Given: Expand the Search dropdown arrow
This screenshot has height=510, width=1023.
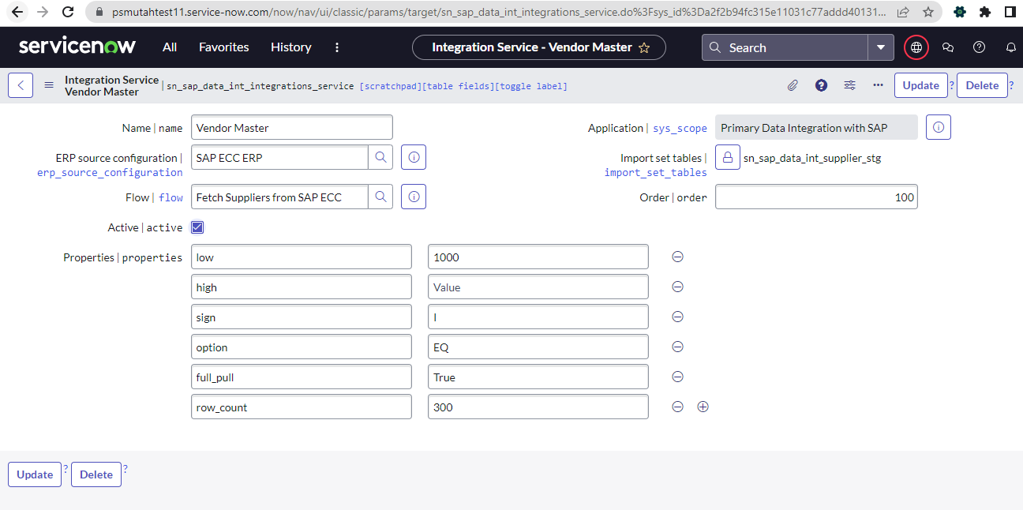Looking at the screenshot, I should pos(881,47).
